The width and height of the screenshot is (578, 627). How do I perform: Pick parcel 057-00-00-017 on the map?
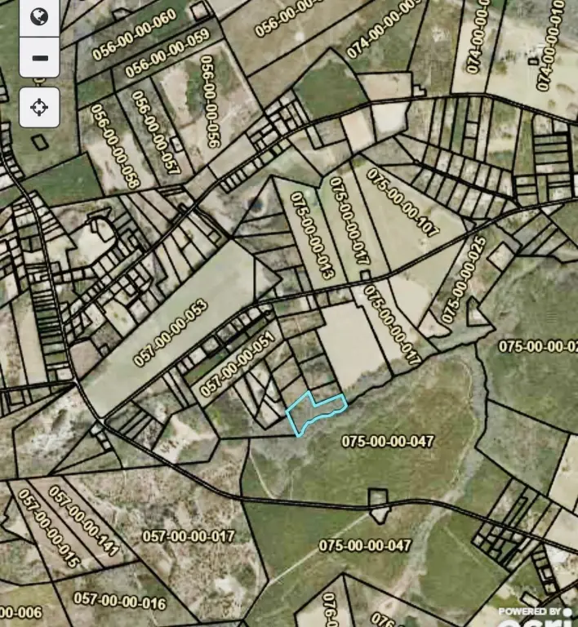pyautogui.click(x=189, y=536)
